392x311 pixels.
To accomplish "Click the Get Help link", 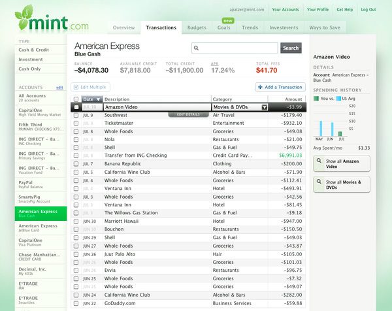I will click(344, 10).
